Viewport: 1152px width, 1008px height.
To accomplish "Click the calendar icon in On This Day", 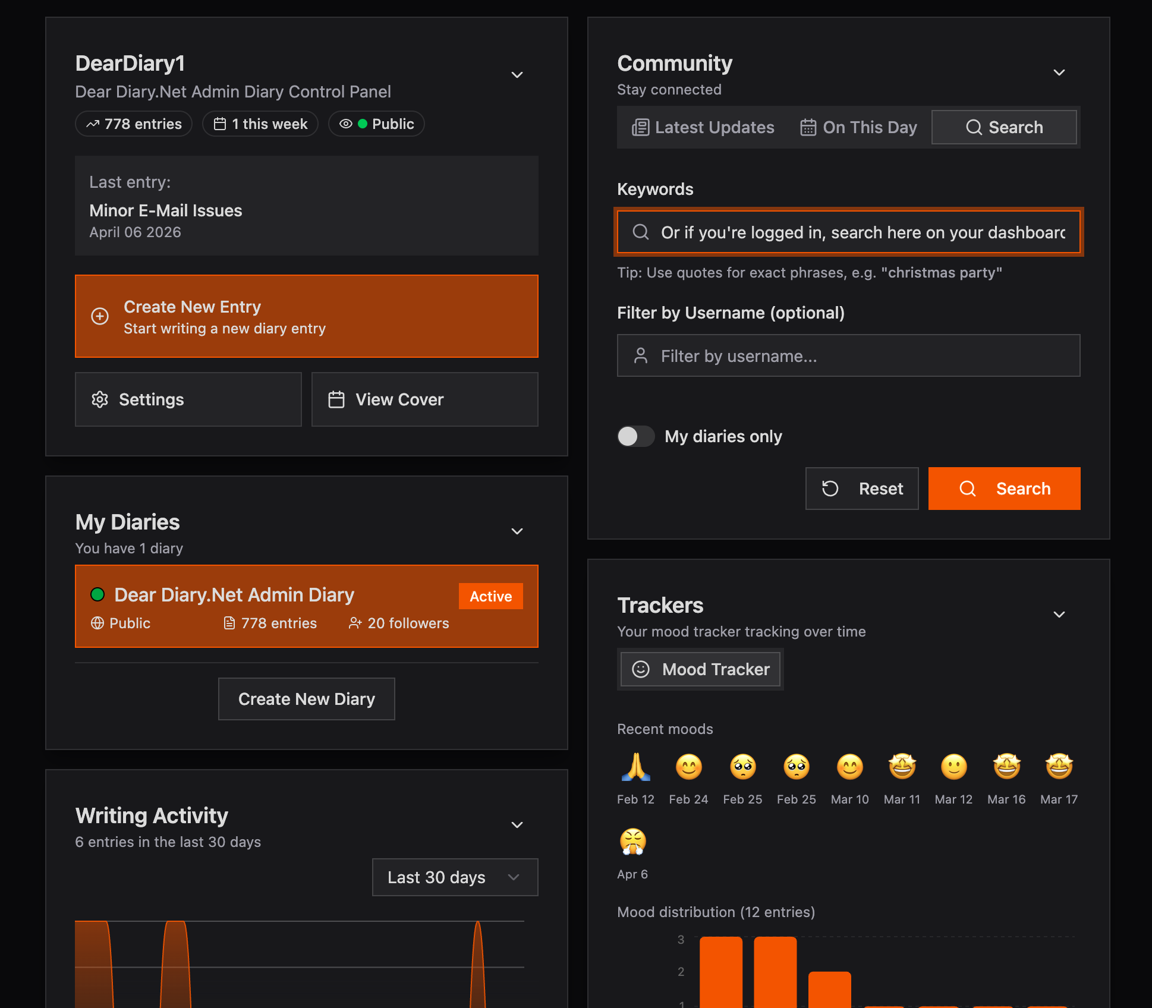I will tap(808, 127).
